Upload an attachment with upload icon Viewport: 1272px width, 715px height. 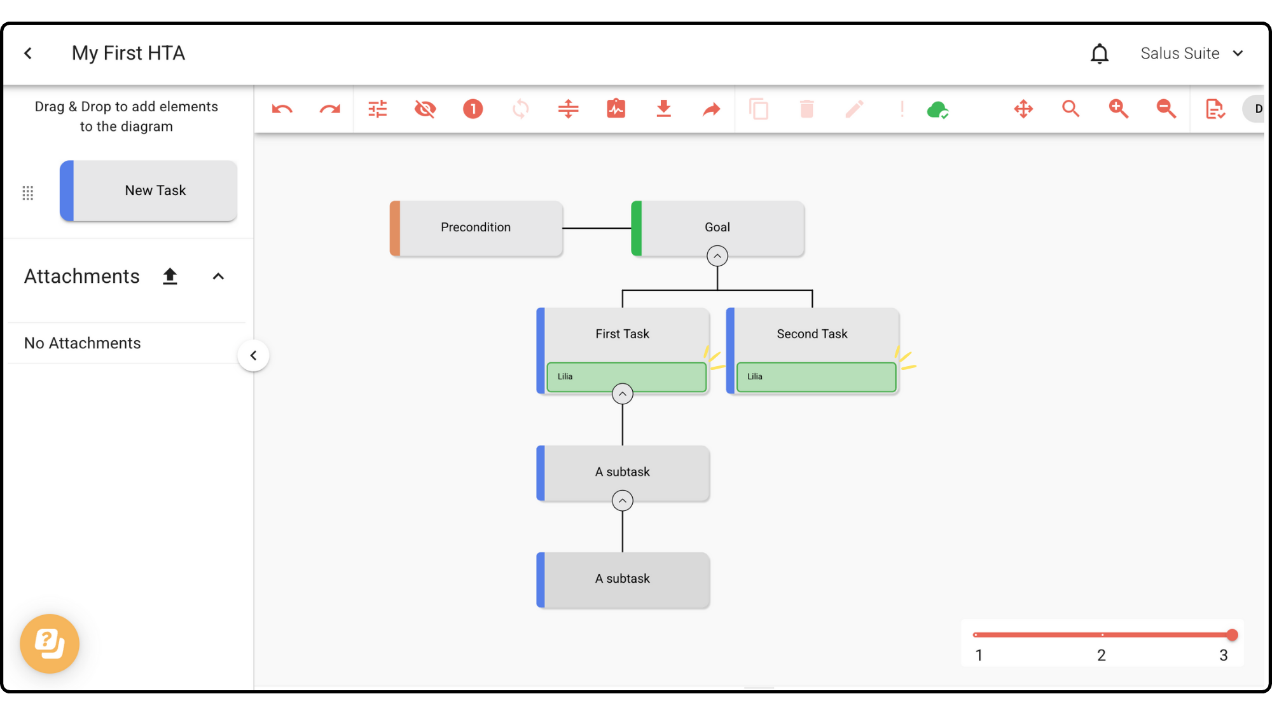point(170,276)
